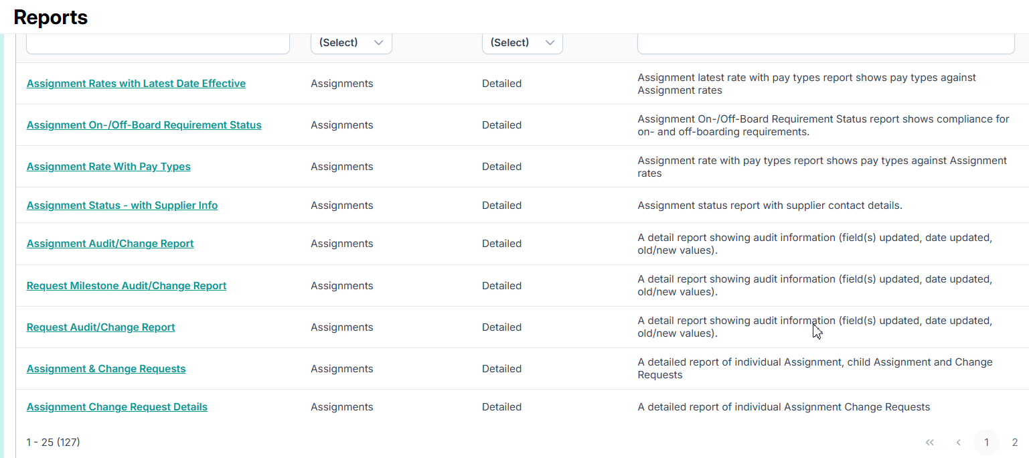Open the Assignment & Change Requests report

click(106, 368)
